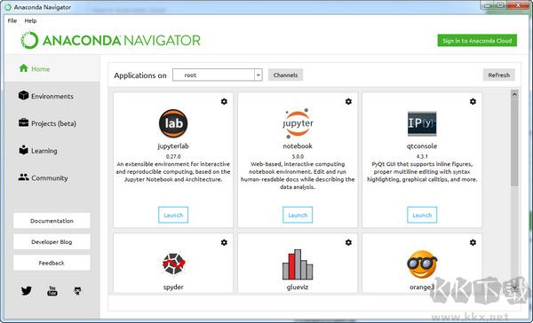Screen dimensions: 533x323
Task: Launch Jupyter notebook
Action: click(298, 215)
